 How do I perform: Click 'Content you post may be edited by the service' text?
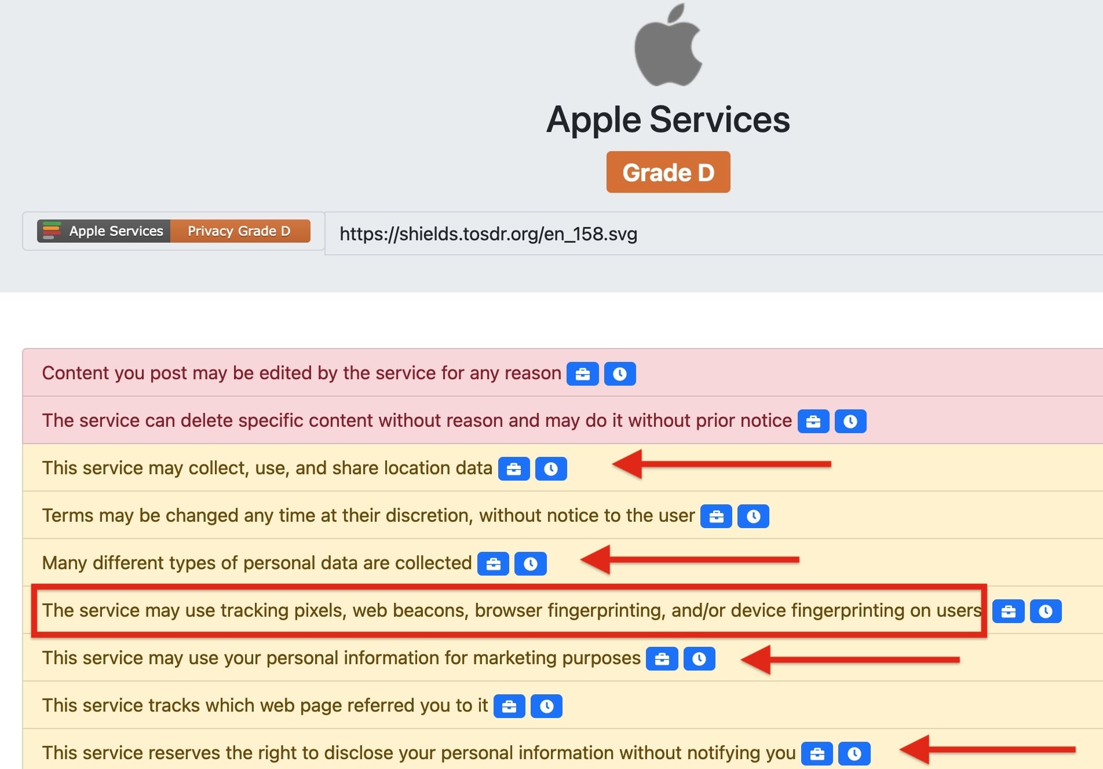[302, 373]
